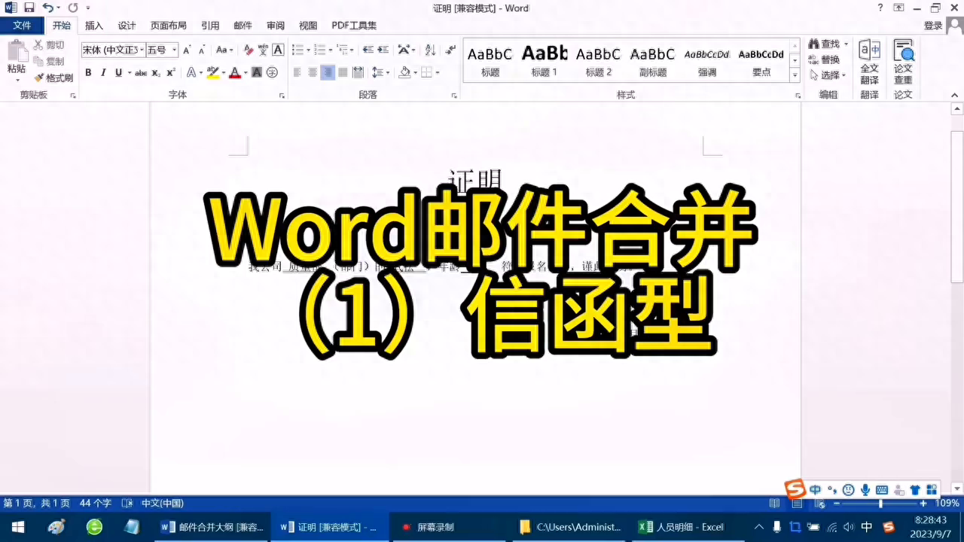
Task: Toggle Italic formatting
Action: coord(103,72)
